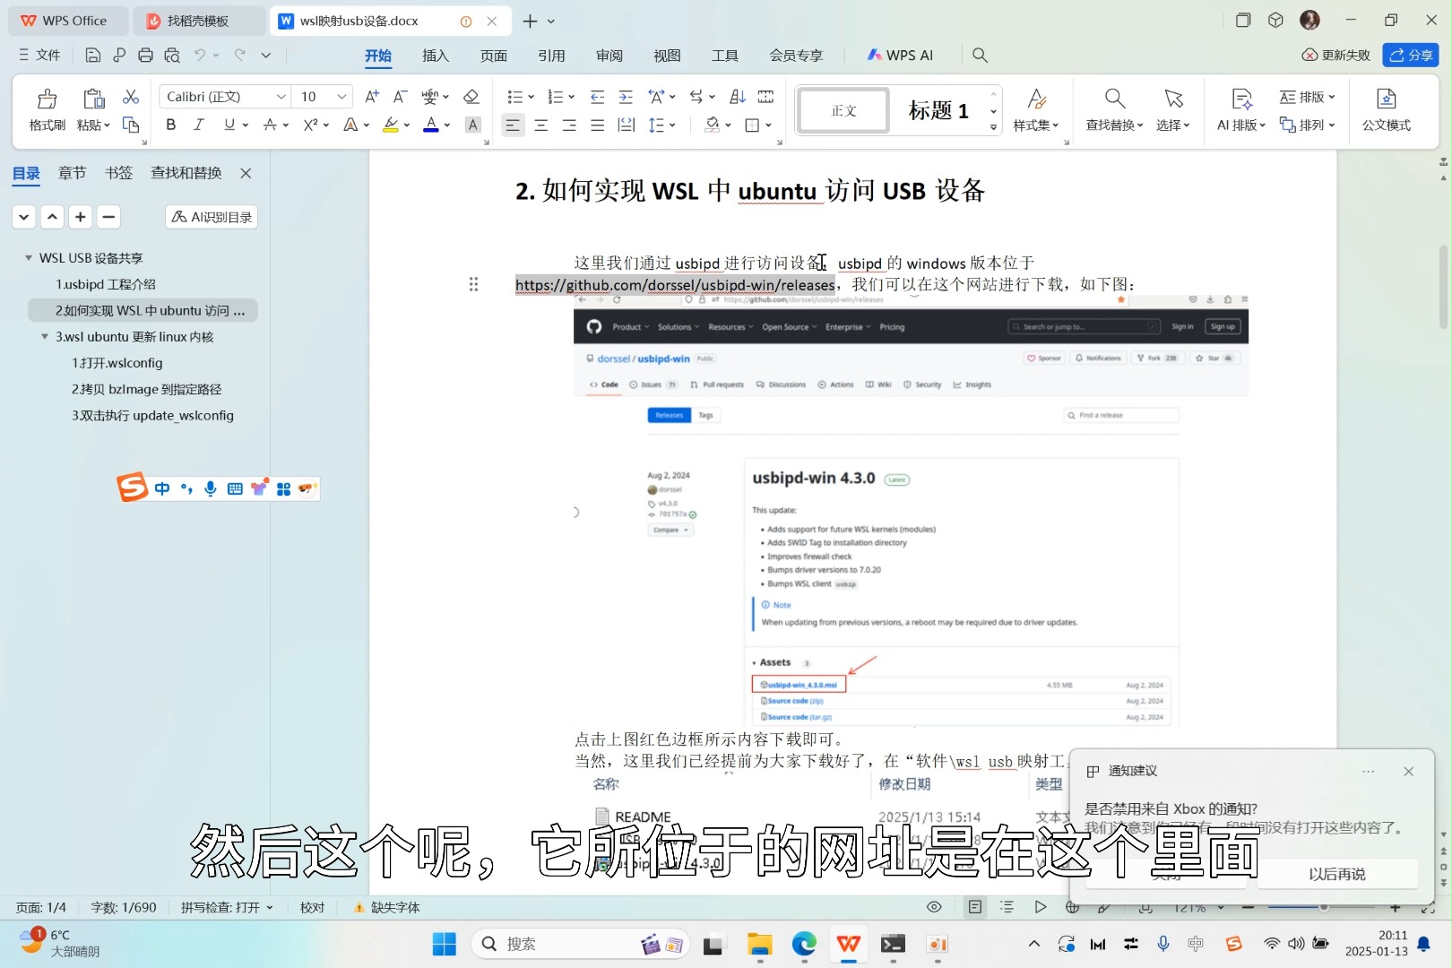The width and height of the screenshot is (1452, 968).
Task: Open the font size 10 dropdown
Action: (x=341, y=97)
